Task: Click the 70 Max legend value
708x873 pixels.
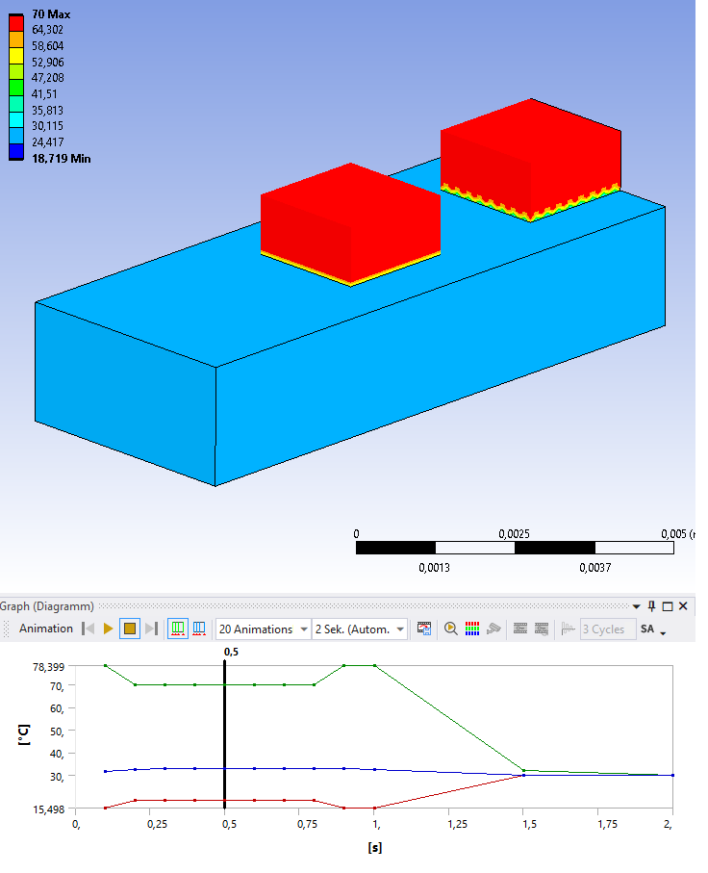Action: pos(51,14)
